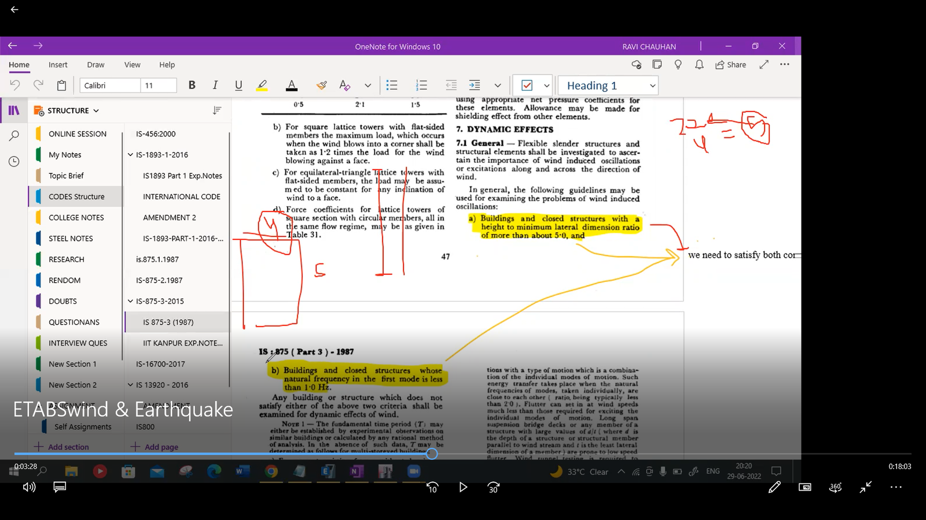Click the font size box showing 11

(159, 86)
